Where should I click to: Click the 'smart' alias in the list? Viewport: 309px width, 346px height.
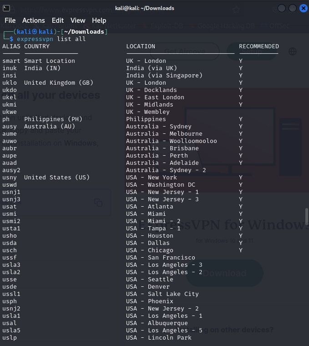point(11,61)
